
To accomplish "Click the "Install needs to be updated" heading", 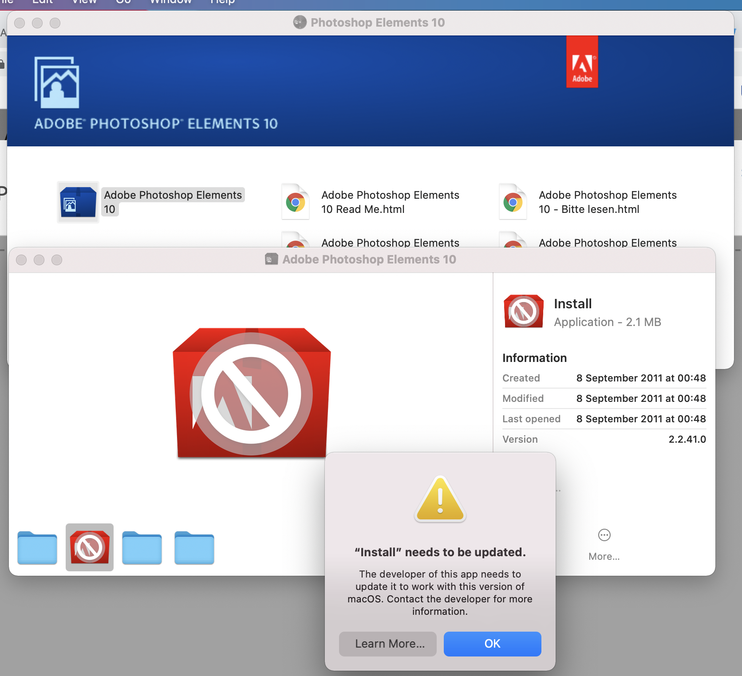I will [440, 552].
